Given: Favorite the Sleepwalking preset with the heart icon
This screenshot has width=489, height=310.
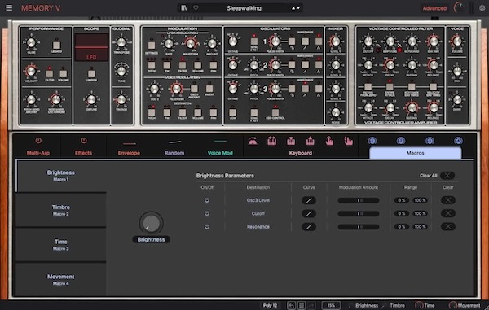Looking at the screenshot, I should (x=196, y=8).
